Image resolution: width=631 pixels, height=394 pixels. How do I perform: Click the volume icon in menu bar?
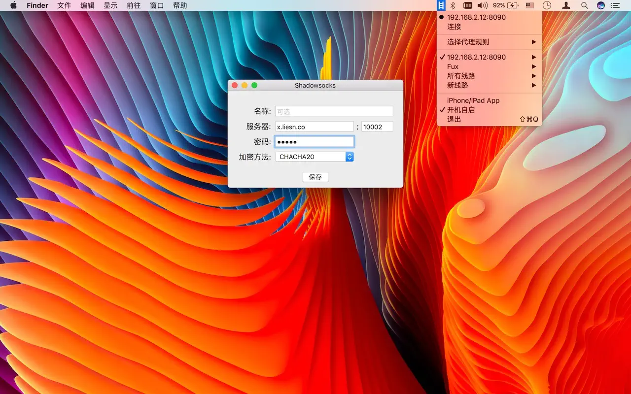481,5
